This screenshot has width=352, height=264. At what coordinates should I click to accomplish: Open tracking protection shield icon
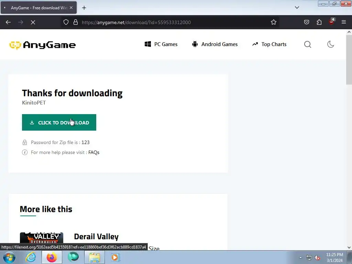[66, 22]
